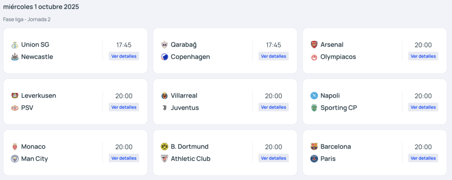See details of Monaco vs Man City
Screen dimensions: 452x180
[x=124, y=158]
